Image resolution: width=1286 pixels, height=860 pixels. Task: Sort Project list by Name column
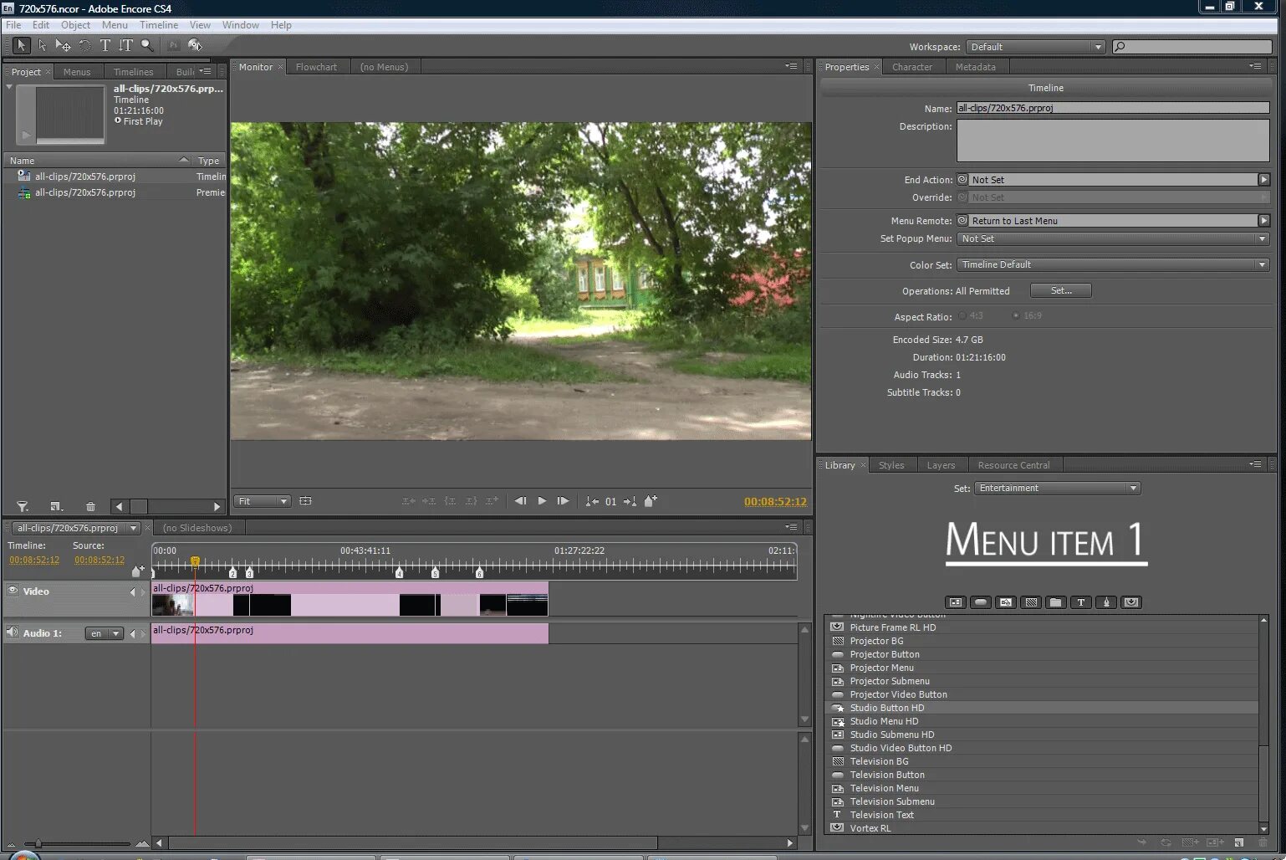98,161
